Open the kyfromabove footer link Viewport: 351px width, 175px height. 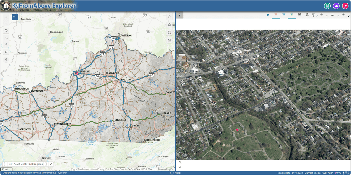50,173
